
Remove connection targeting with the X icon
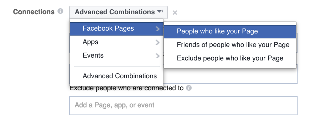(175, 13)
